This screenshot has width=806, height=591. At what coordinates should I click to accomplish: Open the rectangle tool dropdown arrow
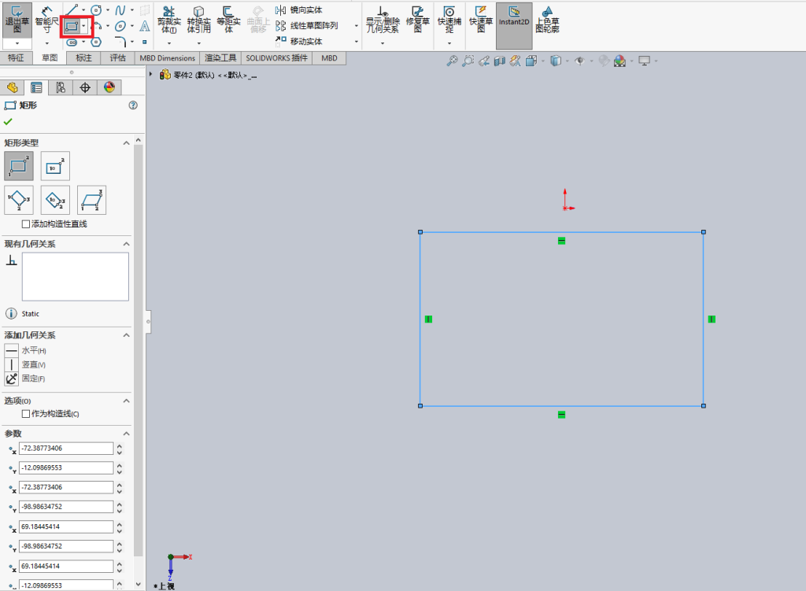tap(83, 26)
